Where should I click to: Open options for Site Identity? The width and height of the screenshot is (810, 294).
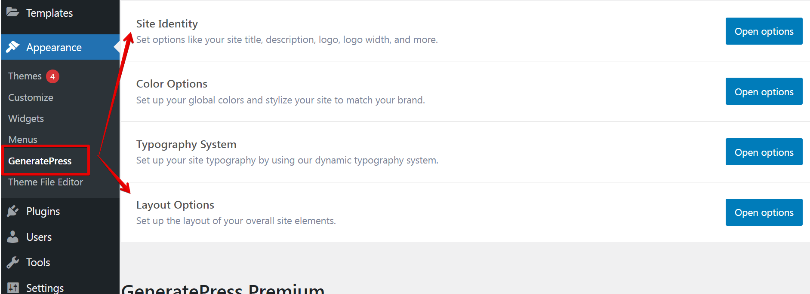pyautogui.click(x=764, y=31)
